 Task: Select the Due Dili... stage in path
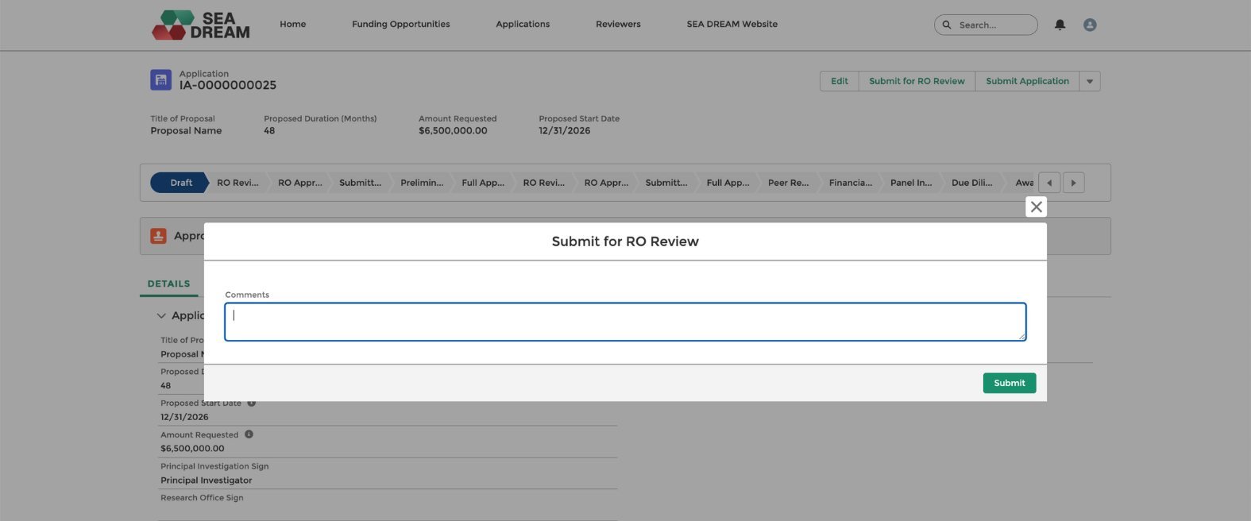click(x=971, y=183)
